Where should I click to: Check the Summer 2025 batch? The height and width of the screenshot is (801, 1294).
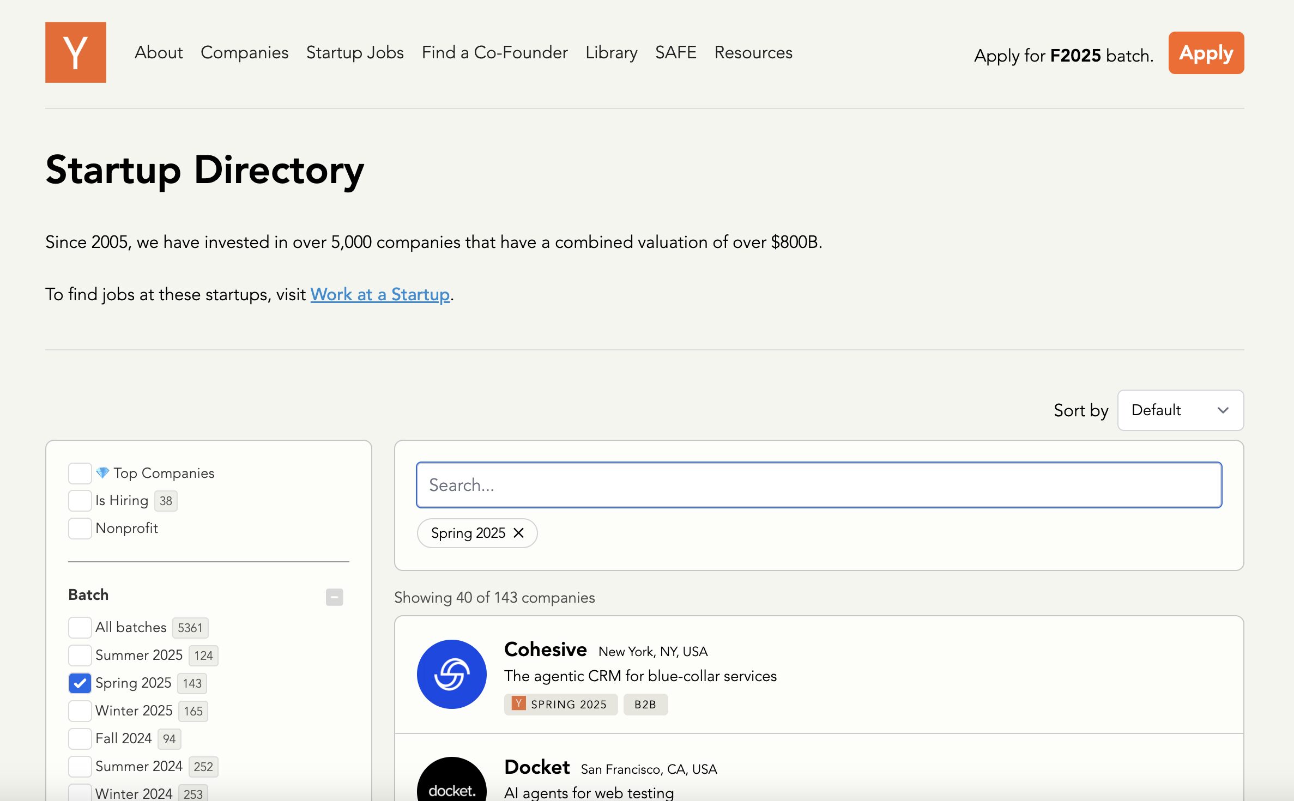point(80,655)
